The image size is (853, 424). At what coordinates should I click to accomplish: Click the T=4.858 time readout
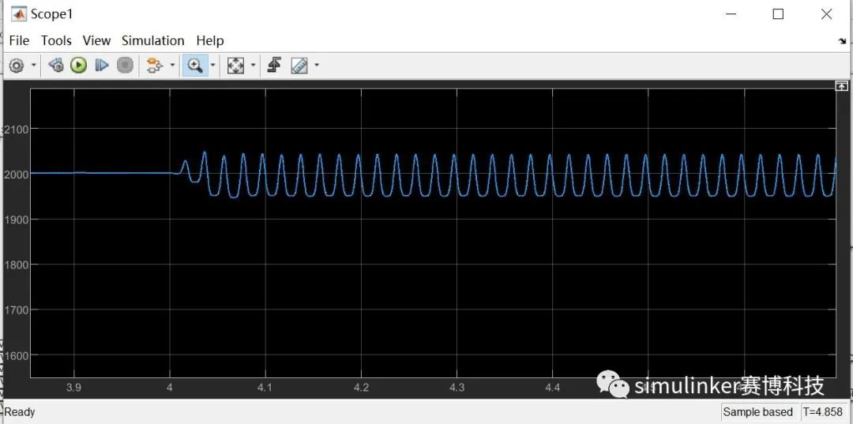coord(823,412)
